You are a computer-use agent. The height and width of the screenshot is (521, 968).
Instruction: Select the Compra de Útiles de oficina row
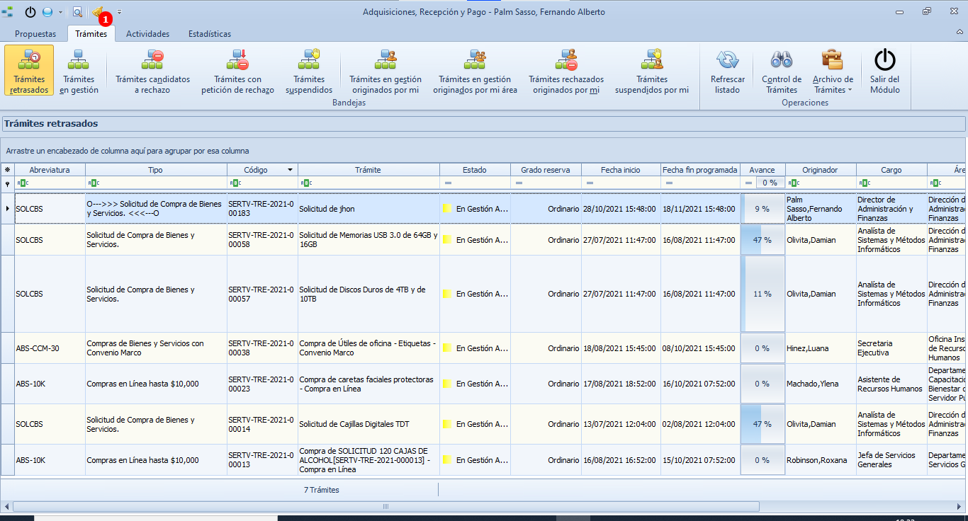[484, 348]
